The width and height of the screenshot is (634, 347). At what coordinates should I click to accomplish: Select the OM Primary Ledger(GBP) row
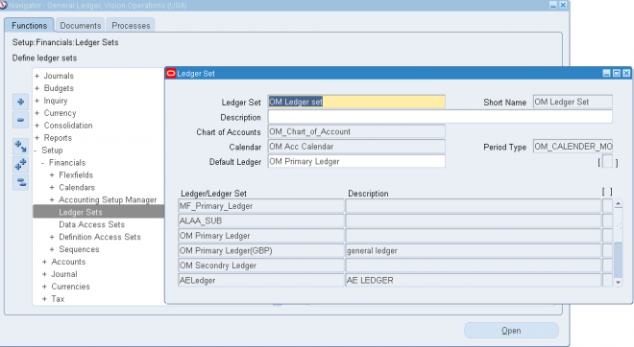[261, 250]
